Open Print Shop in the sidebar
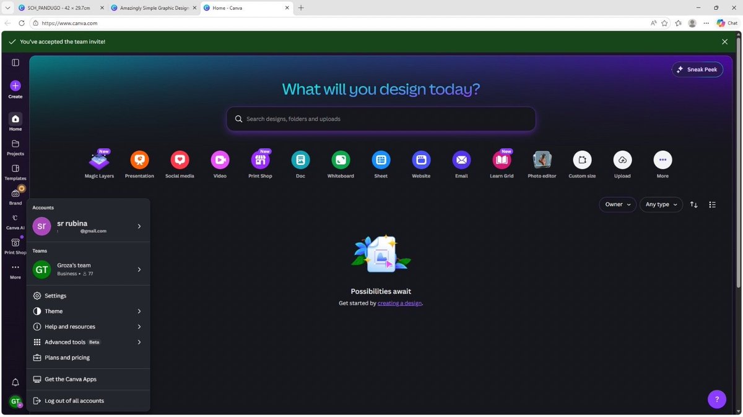Screen dimensions: 743x417 (15, 246)
